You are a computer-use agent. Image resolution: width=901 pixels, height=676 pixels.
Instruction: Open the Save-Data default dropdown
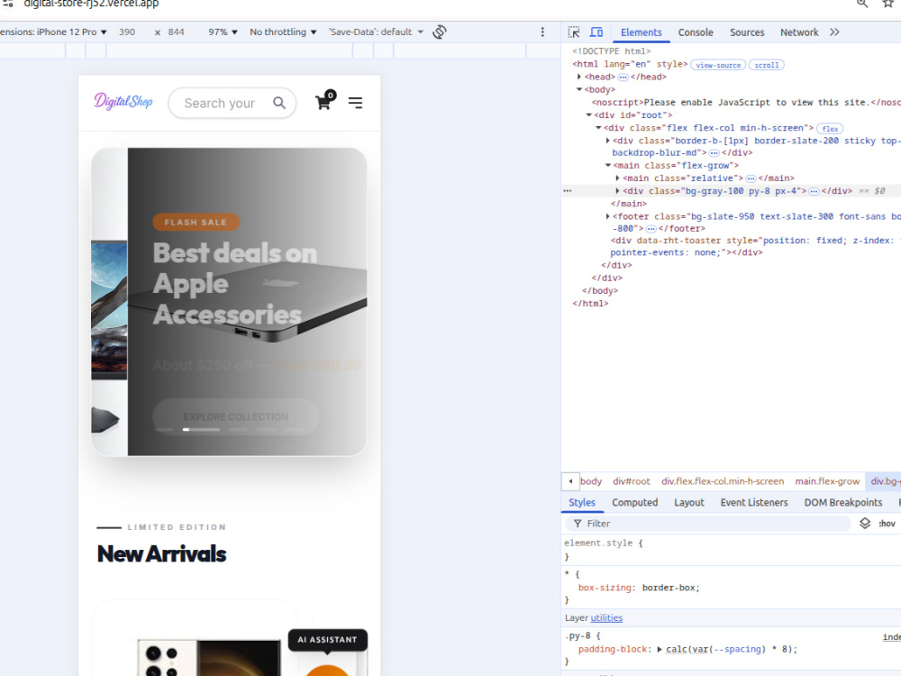pos(376,32)
